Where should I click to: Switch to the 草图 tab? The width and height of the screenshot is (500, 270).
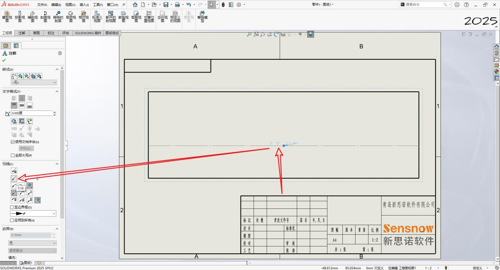tap(36, 33)
